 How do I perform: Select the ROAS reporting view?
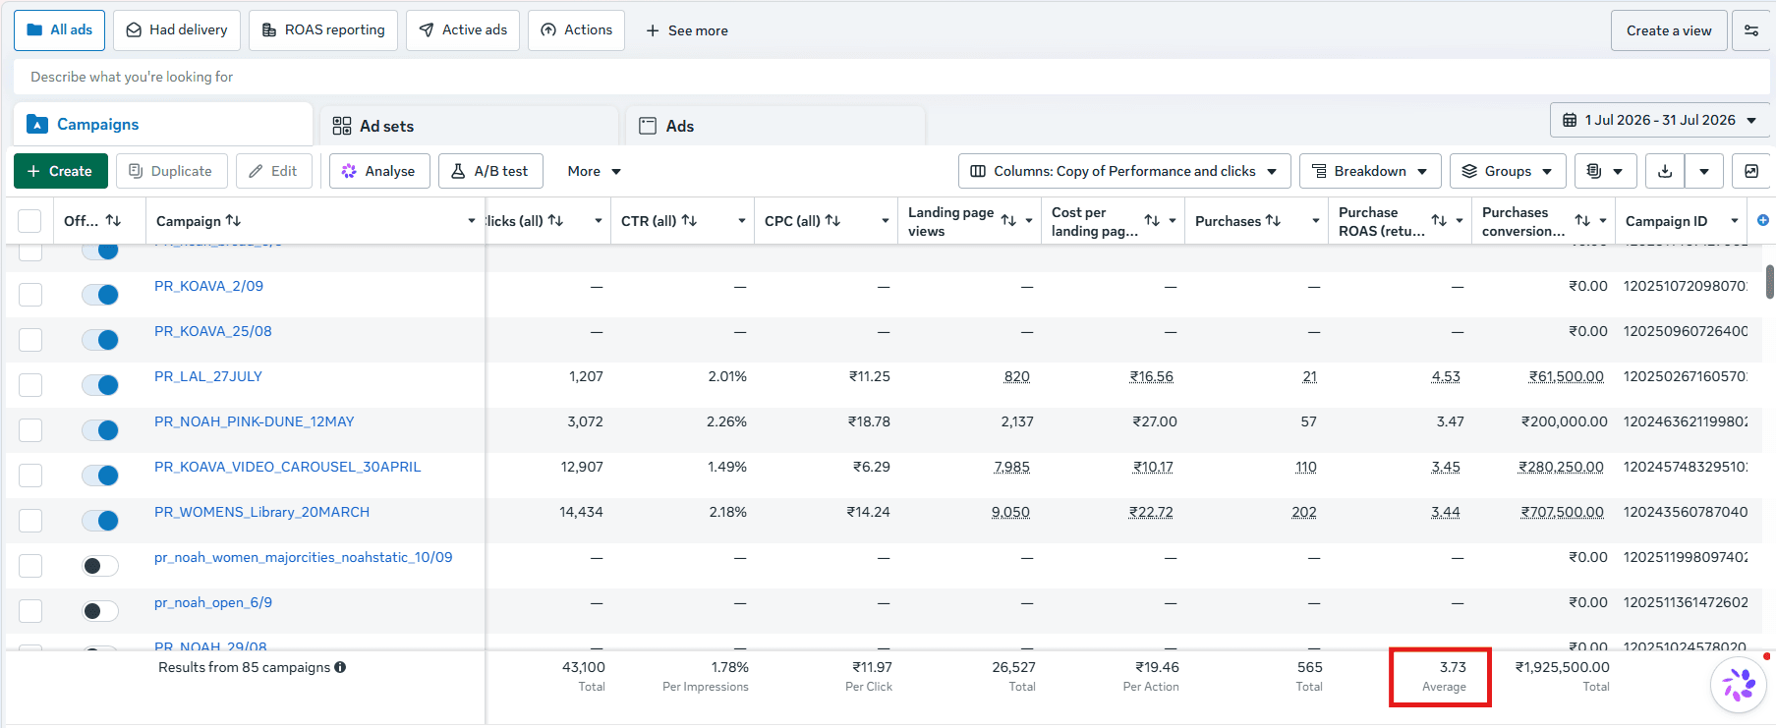click(x=323, y=30)
